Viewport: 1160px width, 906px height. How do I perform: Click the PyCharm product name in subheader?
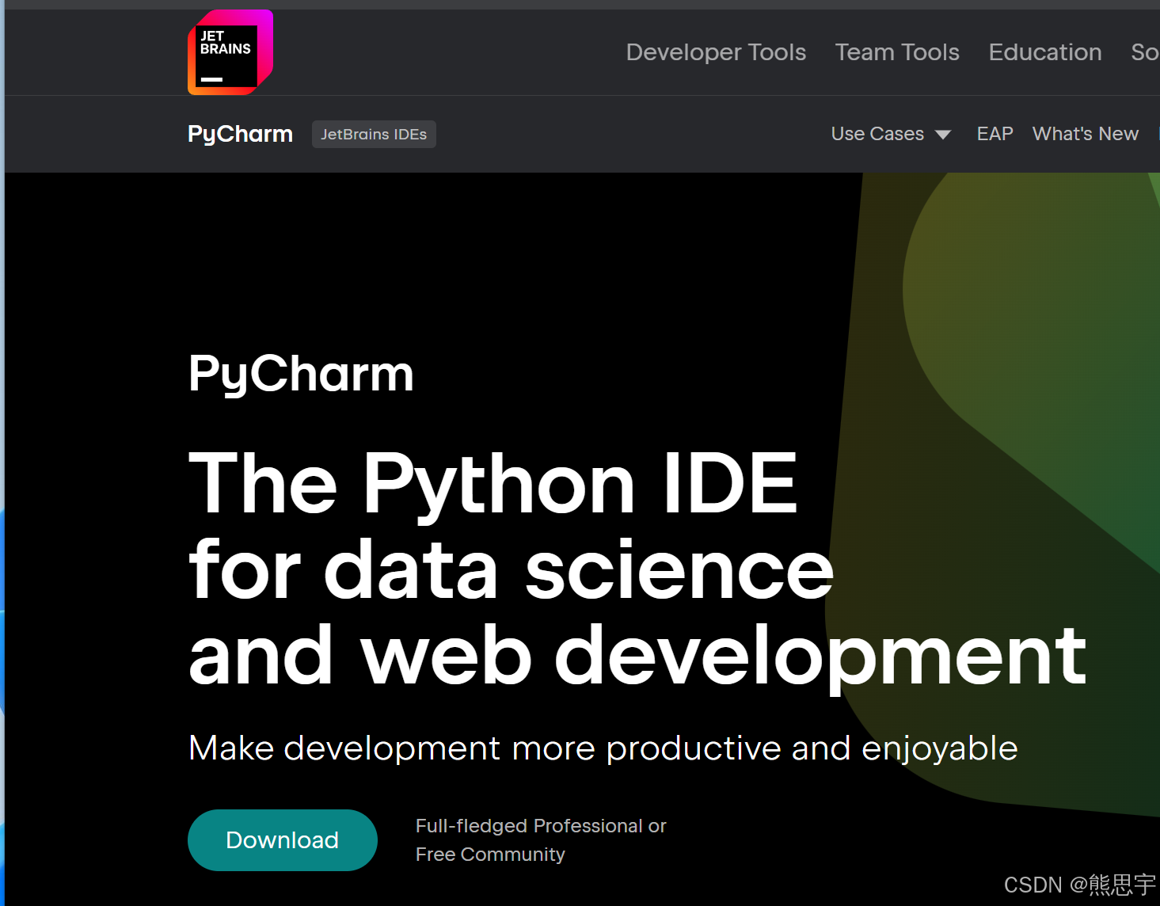tap(240, 134)
